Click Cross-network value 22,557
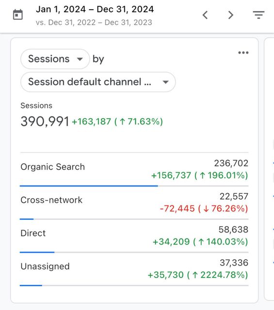Image resolution: width=274 pixels, height=310 pixels. pos(234,197)
